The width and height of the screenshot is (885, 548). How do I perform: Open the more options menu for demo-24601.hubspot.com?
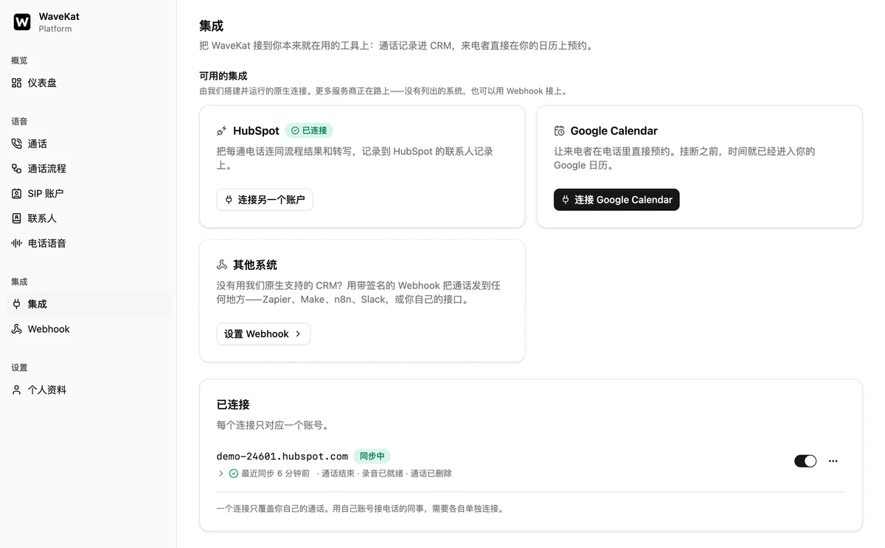[x=833, y=461]
